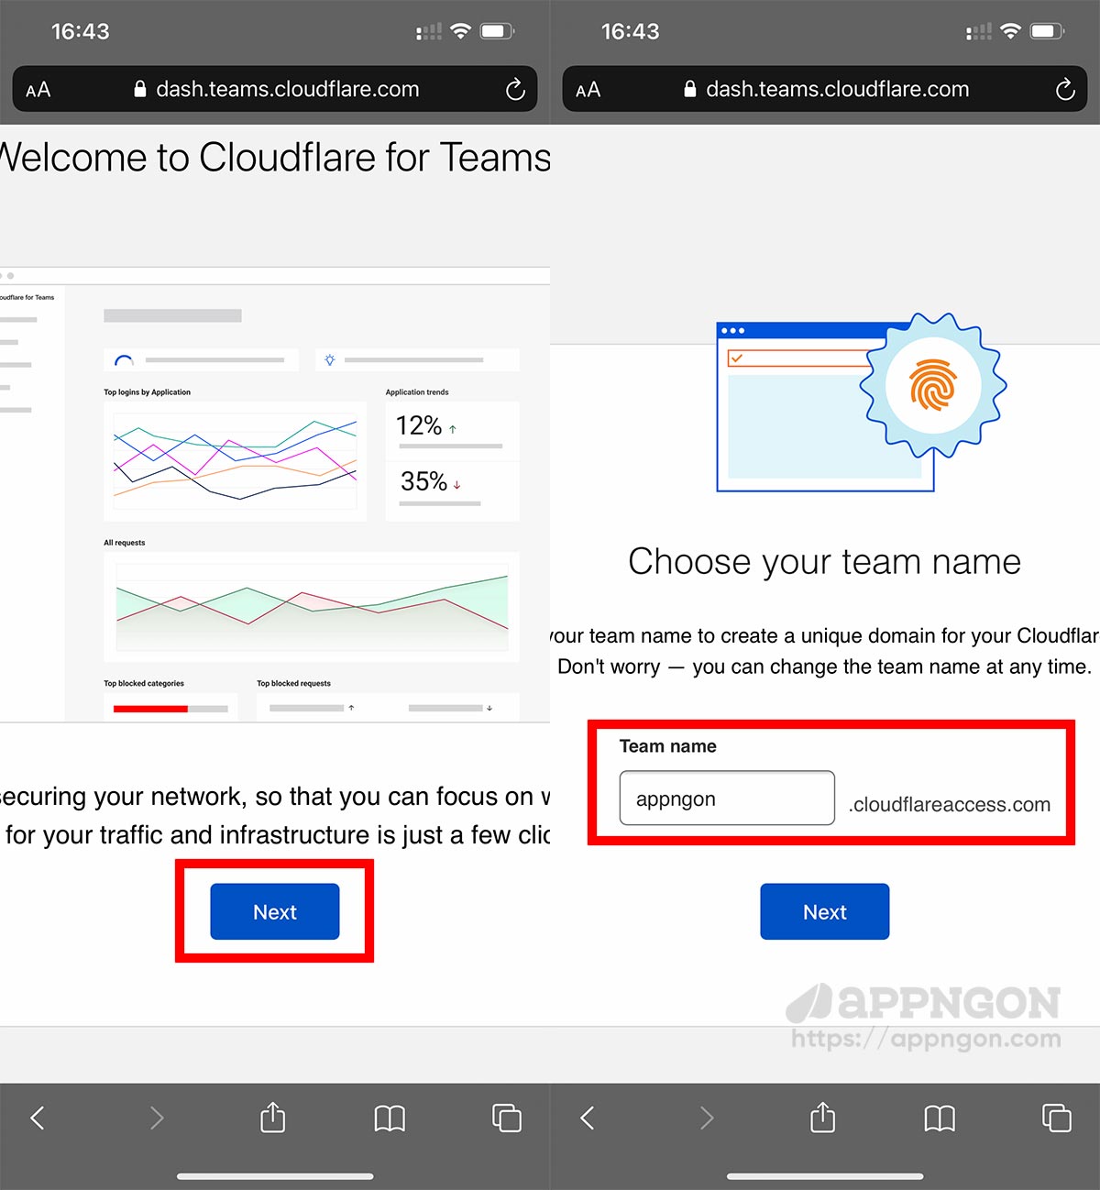This screenshot has width=1100, height=1190.
Task: Tap the Team name field label
Action: click(x=668, y=746)
